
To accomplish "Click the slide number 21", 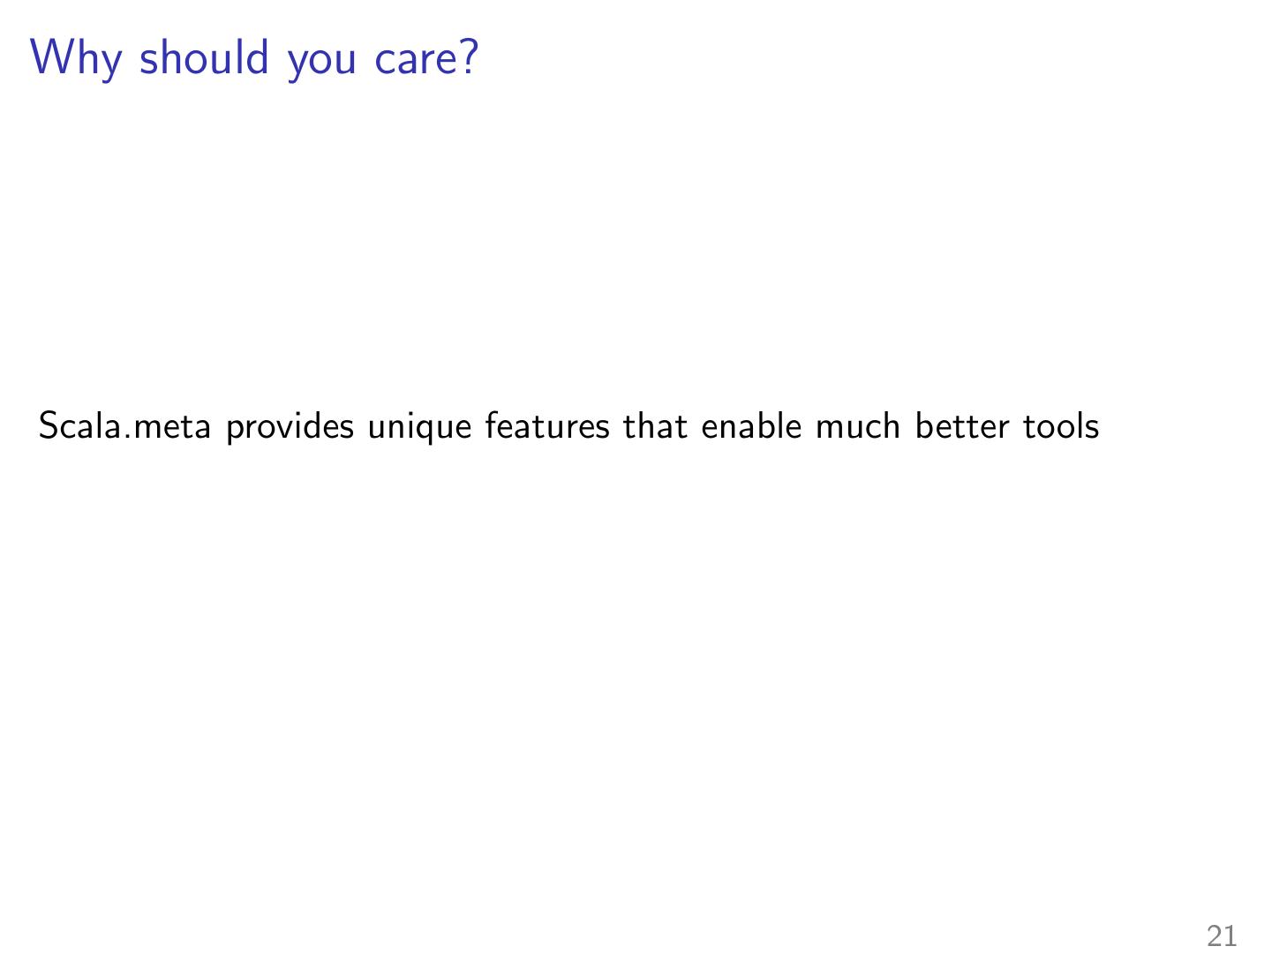I will (1222, 935).
